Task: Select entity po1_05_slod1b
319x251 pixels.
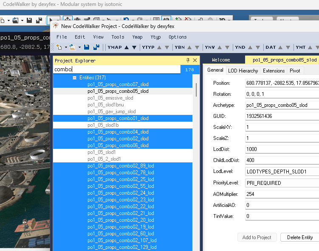Action: [103, 125]
